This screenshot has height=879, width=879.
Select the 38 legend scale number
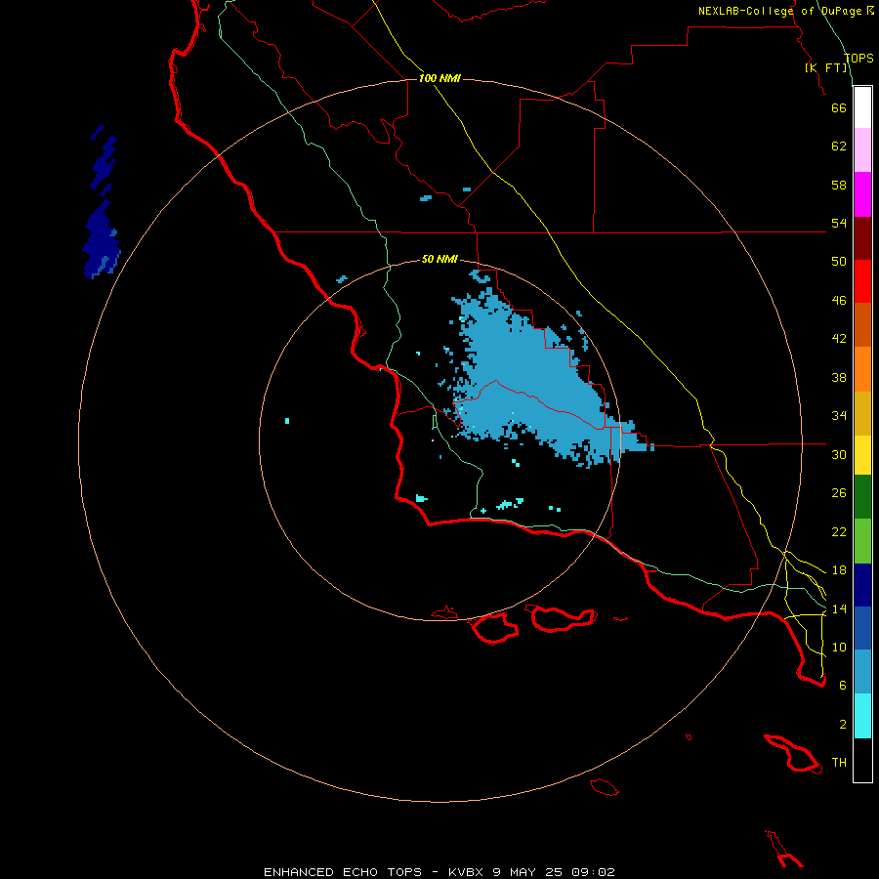pos(839,377)
